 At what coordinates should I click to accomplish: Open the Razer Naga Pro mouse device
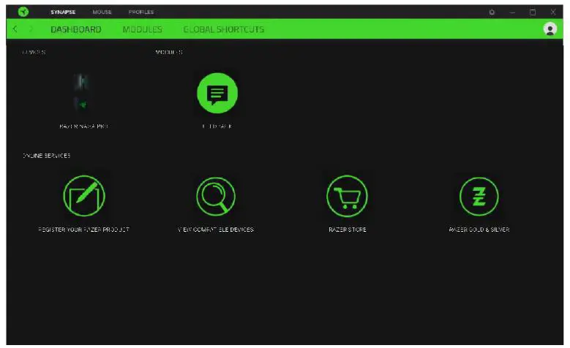tap(82, 91)
